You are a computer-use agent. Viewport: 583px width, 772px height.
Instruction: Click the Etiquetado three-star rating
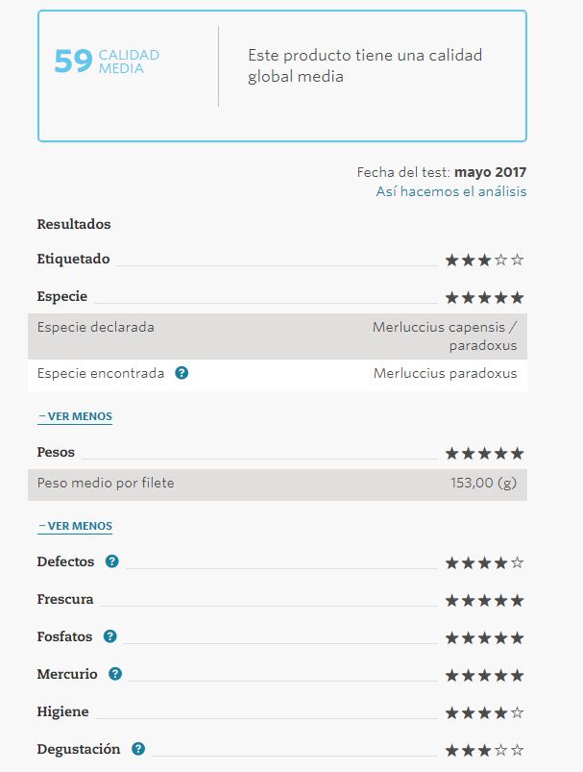point(484,260)
